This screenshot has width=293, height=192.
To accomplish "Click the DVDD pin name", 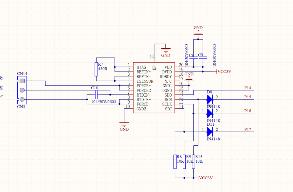I will pyautogui.click(x=167, y=72).
